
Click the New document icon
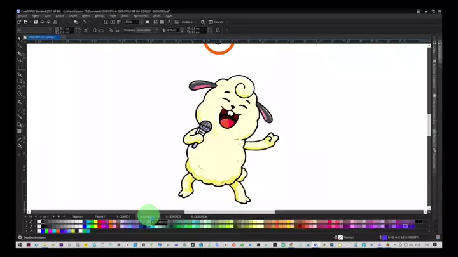(20, 22)
